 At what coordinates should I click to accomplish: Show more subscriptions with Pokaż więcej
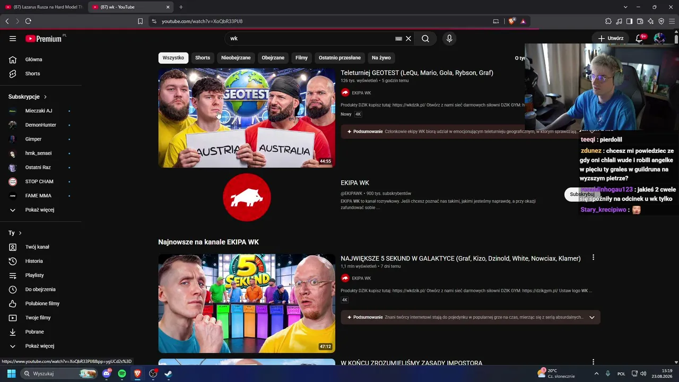(x=41, y=210)
